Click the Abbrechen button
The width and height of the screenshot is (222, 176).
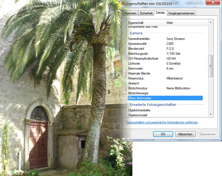185,134
